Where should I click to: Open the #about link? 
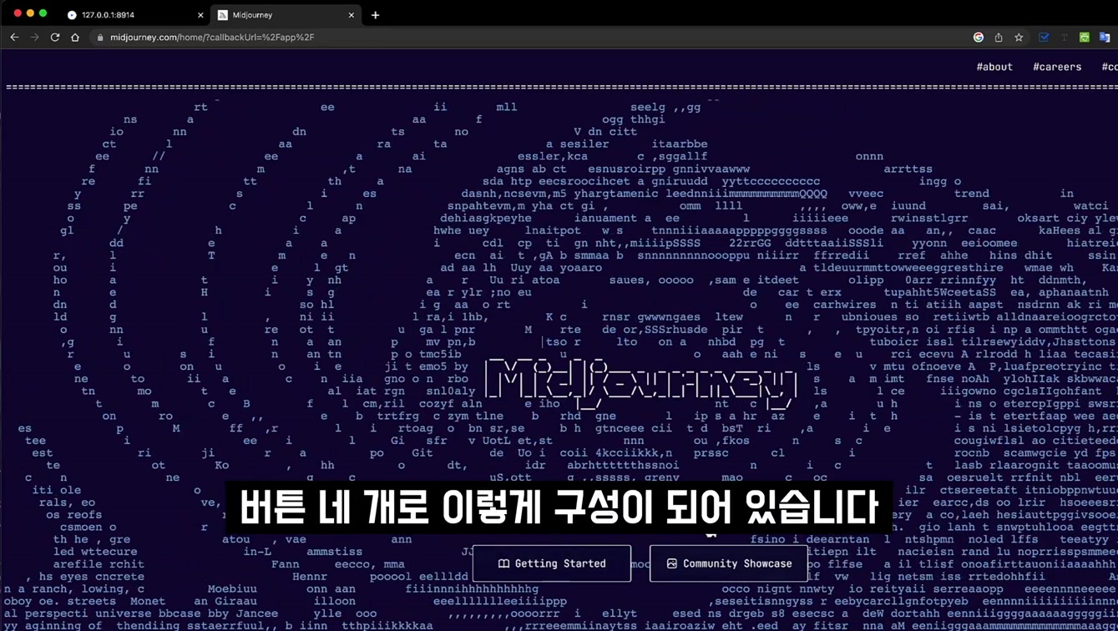[994, 67]
